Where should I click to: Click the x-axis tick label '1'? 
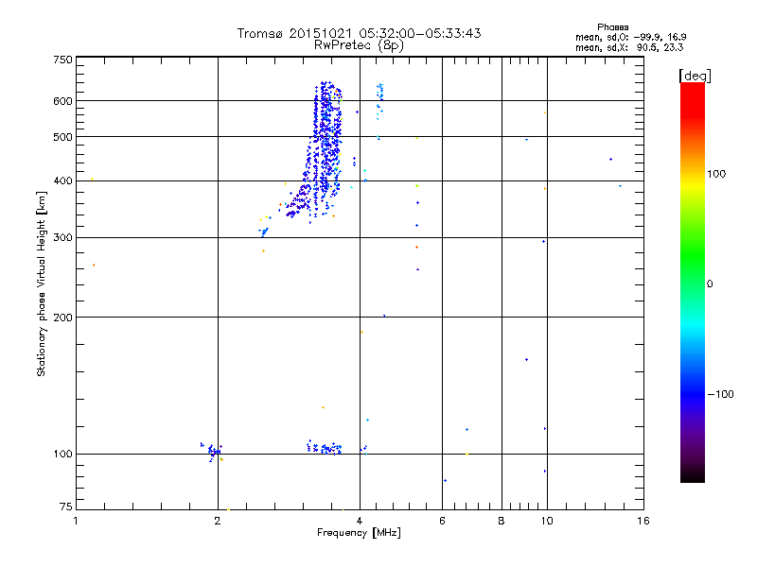pyautogui.click(x=76, y=521)
